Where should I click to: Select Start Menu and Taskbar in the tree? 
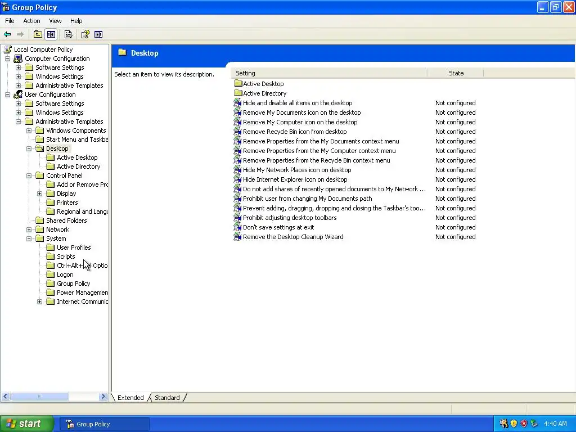tap(77, 139)
